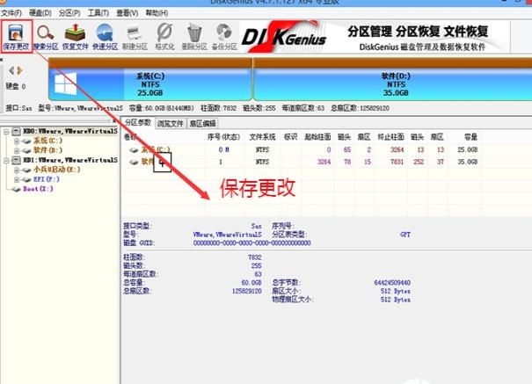The image size is (532, 384).
Task: Click the drive icon beside Boot(X:)
Action: pyautogui.click(x=16, y=189)
